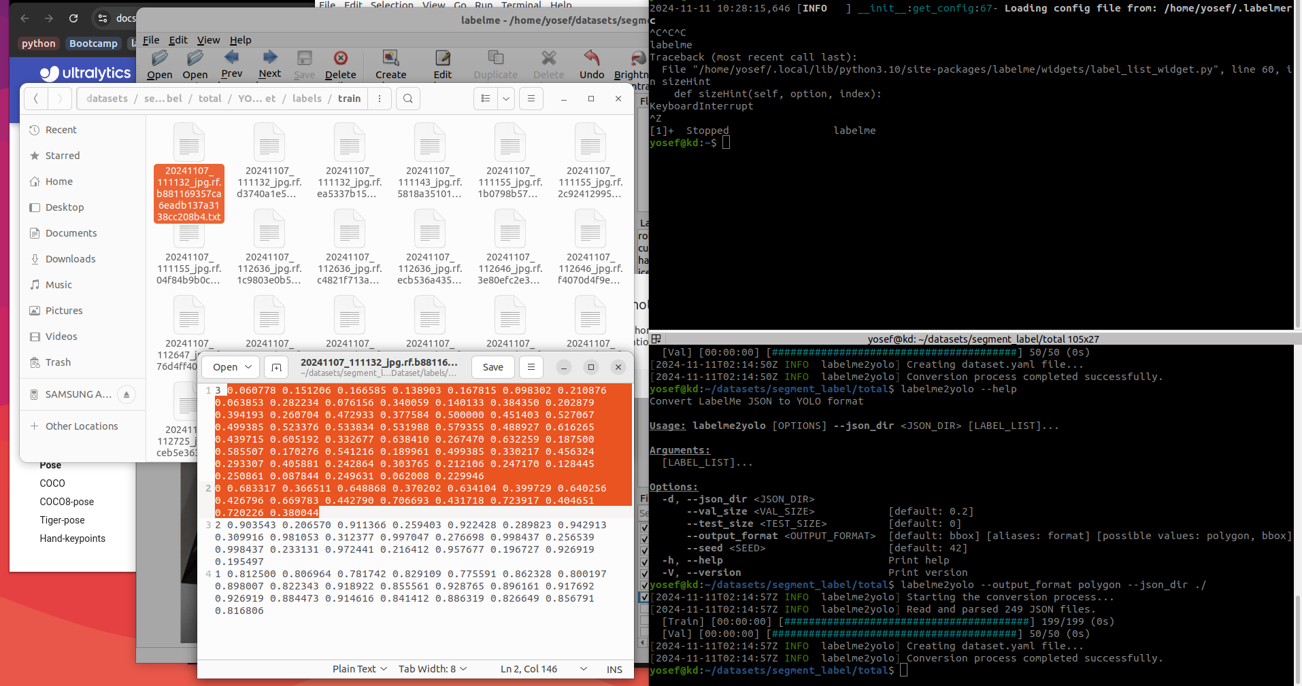
Task: Switch file manager to list view
Action: click(x=486, y=99)
